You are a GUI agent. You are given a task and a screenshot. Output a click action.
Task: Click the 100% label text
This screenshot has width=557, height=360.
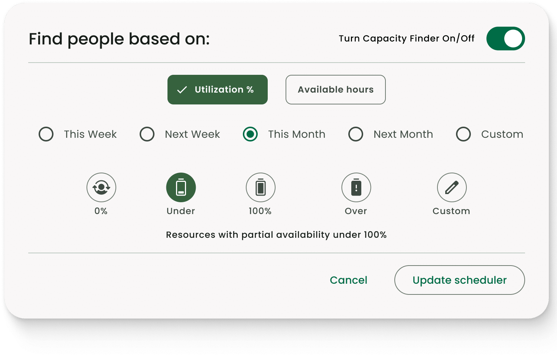pyautogui.click(x=260, y=211)
